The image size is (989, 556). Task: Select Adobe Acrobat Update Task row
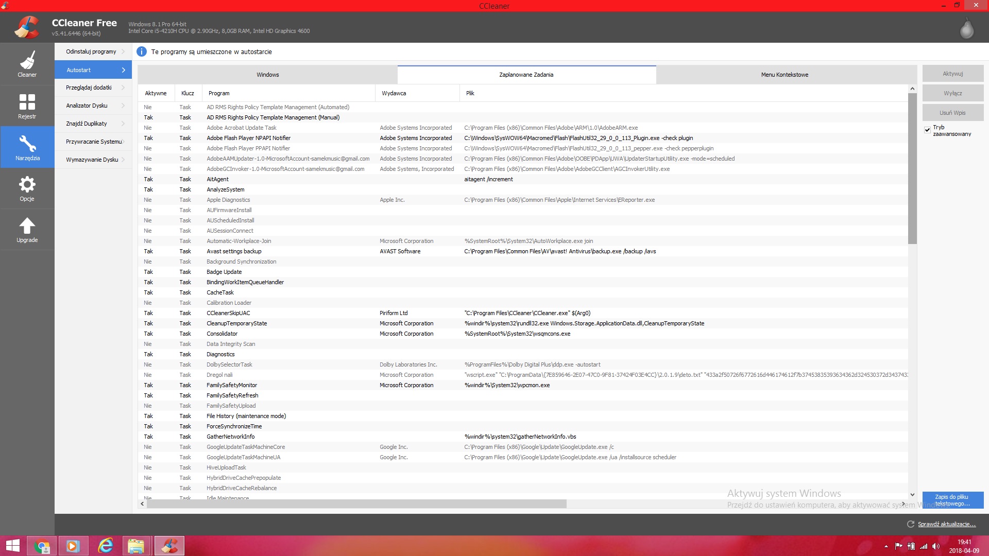pos(523,128)
